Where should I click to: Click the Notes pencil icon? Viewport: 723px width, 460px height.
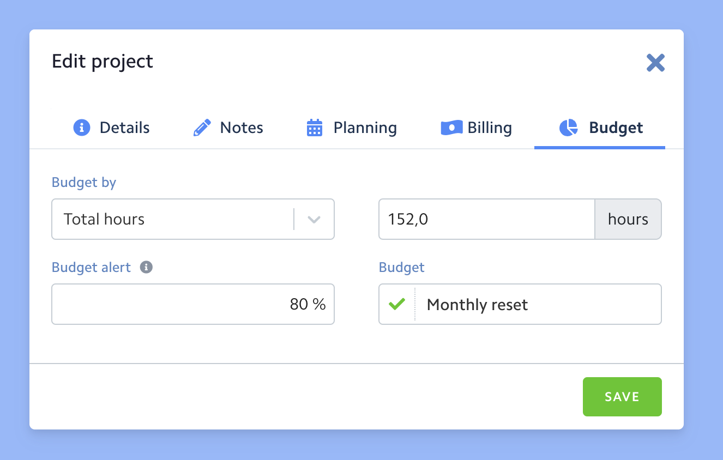click(x=202, y=128)
